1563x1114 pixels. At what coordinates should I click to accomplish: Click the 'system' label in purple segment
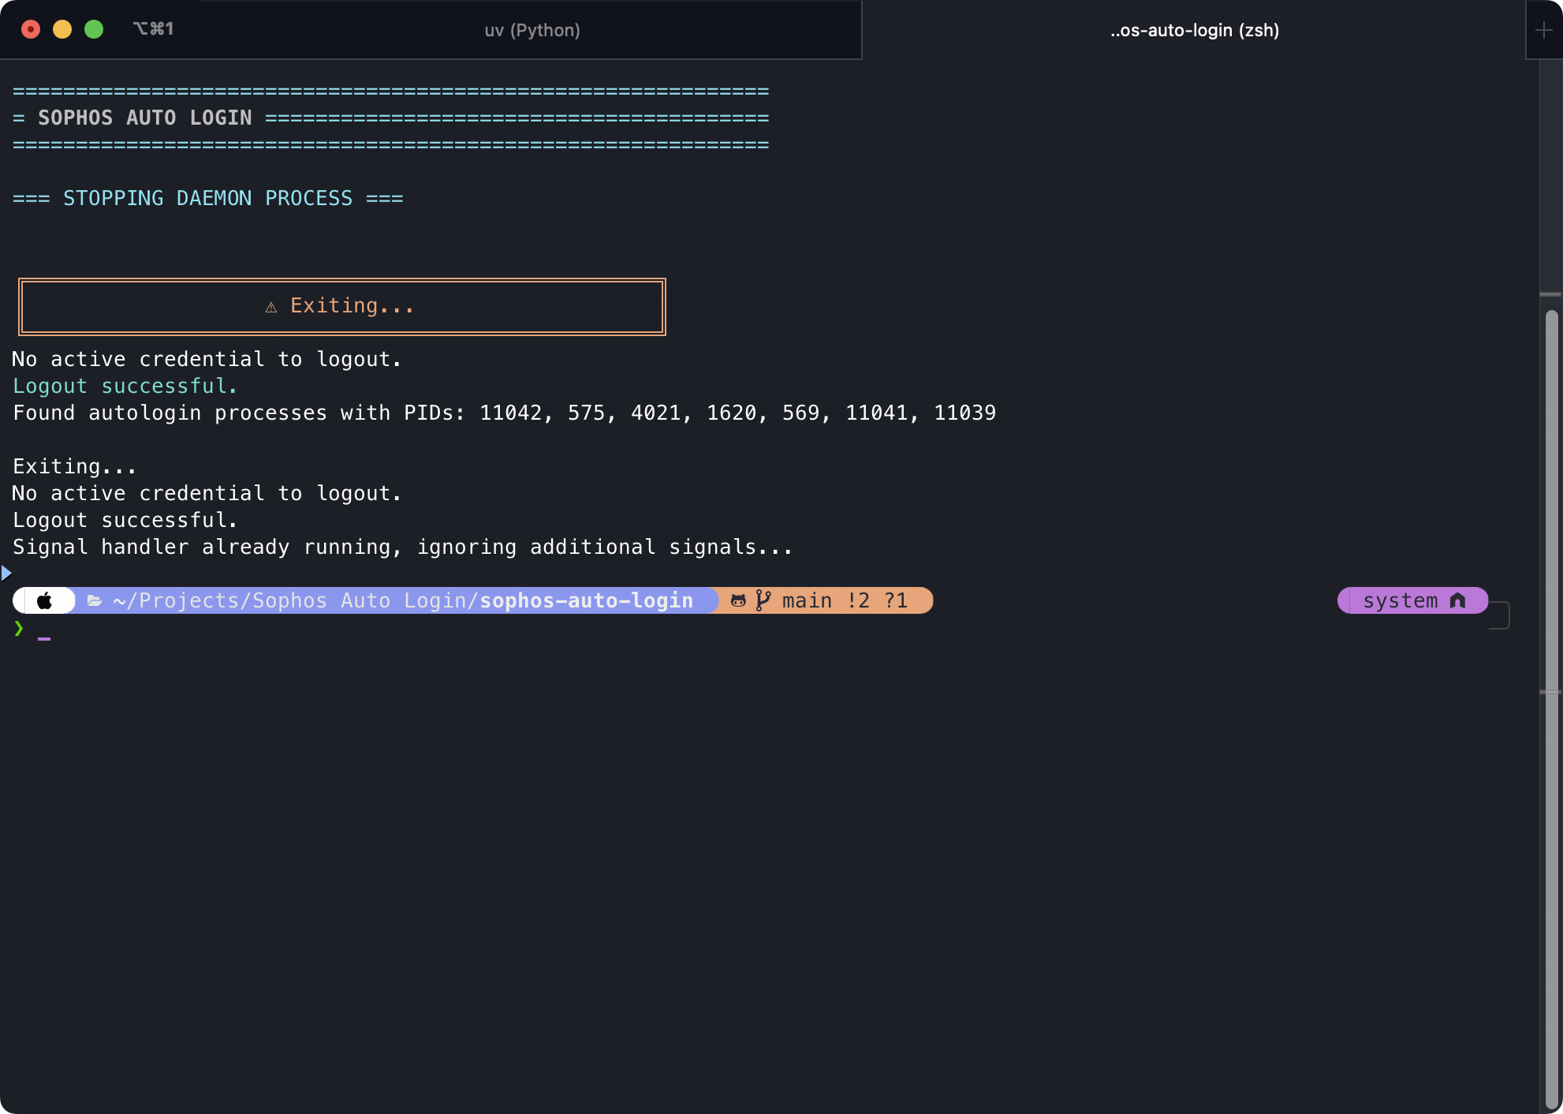click(1401, 600)
